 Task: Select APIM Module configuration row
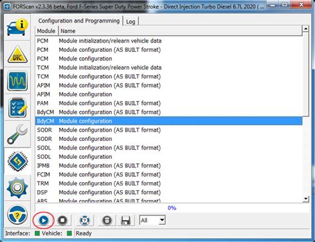(x=169, y=94)
